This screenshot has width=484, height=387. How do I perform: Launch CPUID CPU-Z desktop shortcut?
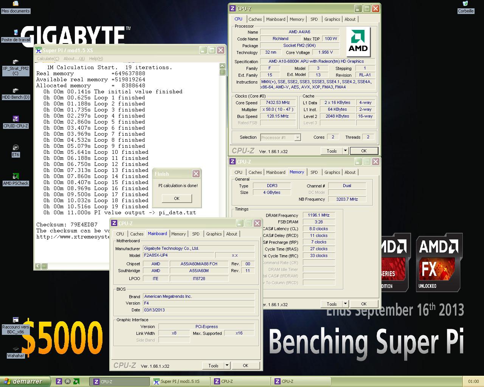click(x=16, y=122)
